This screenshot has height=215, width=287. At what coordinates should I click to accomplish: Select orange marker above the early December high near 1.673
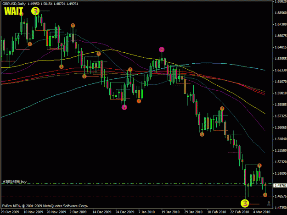pos(73,25)
